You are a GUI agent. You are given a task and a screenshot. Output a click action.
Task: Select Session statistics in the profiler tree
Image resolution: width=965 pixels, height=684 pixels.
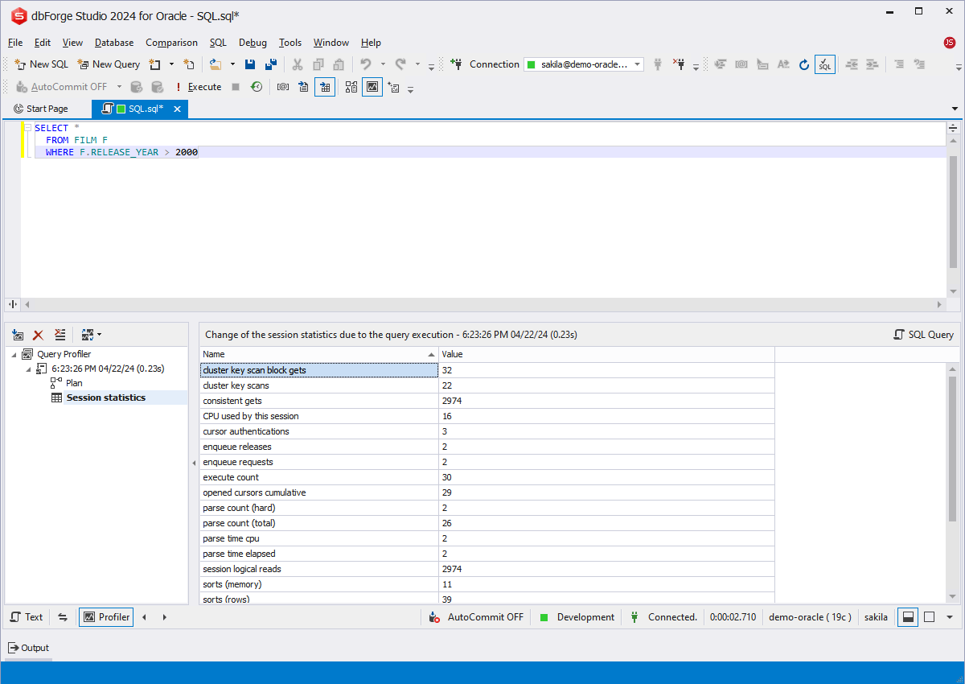coord(105,397)
